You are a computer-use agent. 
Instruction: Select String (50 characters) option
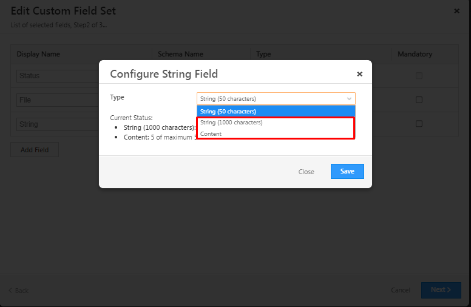(276, 111)
